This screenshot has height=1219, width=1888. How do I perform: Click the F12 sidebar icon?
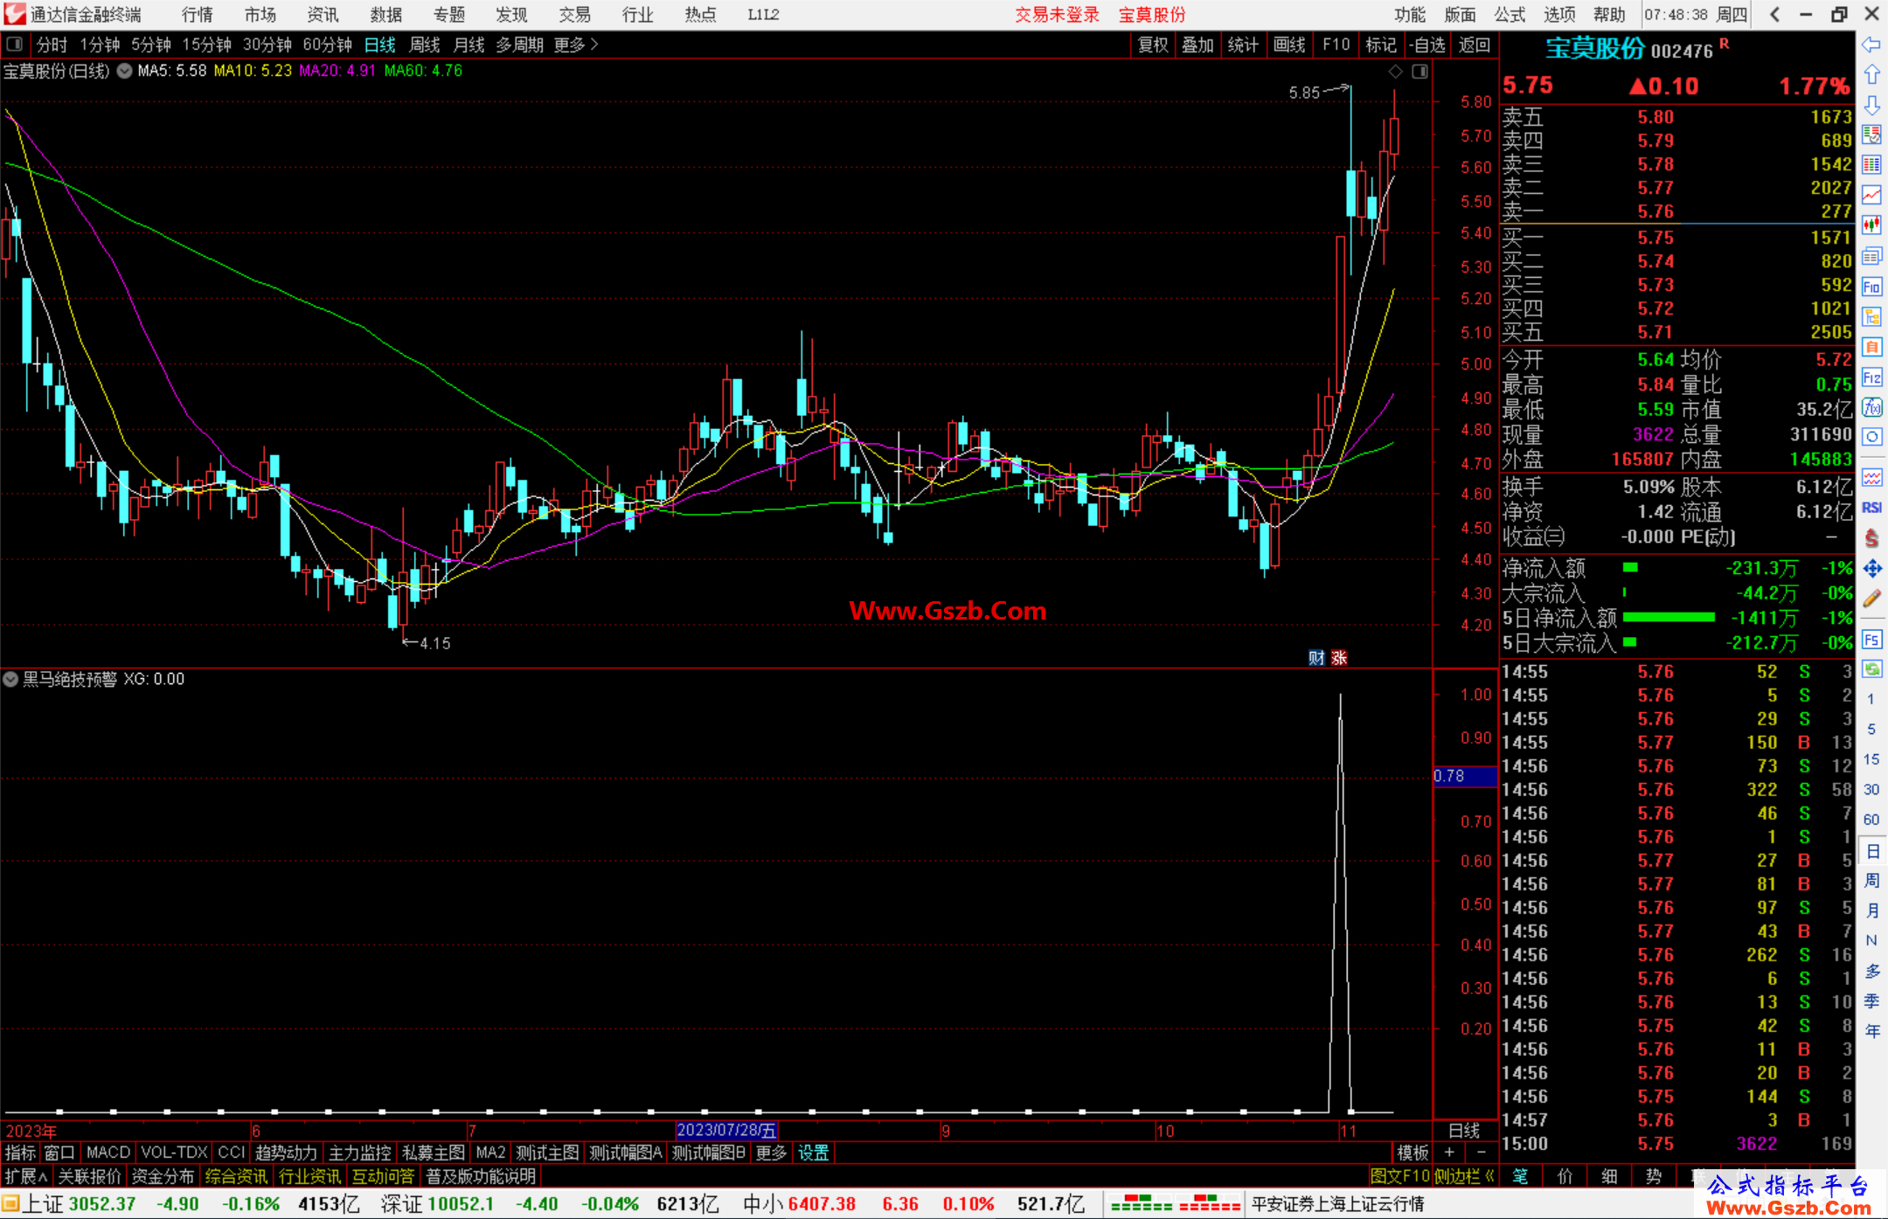click(x=1871, y=377)
